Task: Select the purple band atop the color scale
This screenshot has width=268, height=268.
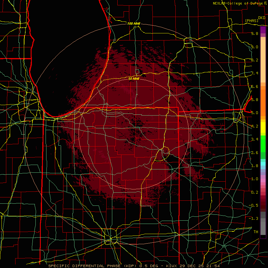Action: tap(263, 30)
